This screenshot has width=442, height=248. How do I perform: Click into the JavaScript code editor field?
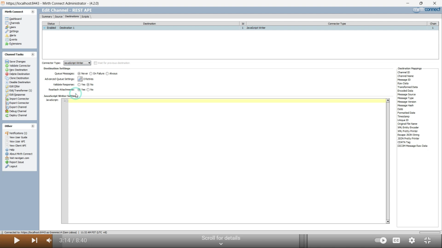[227, 161]
